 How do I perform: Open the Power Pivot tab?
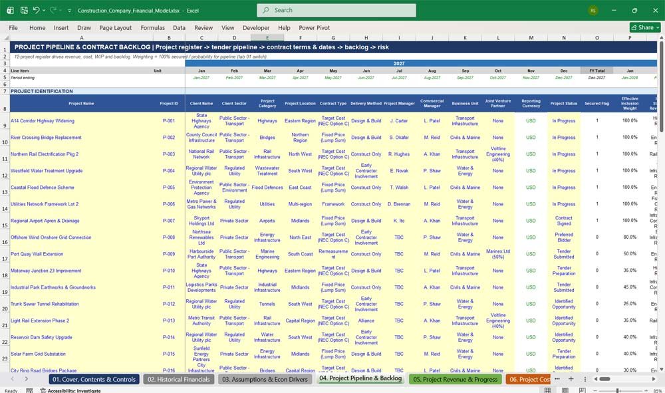[x=315, y=27]
